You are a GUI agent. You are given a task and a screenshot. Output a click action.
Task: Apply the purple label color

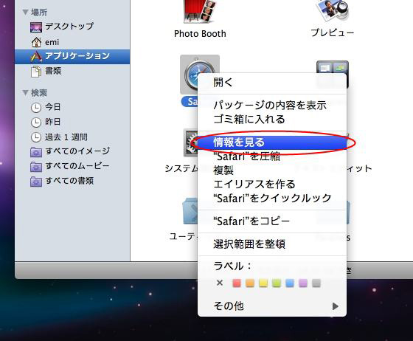click(x=303, y=283)
